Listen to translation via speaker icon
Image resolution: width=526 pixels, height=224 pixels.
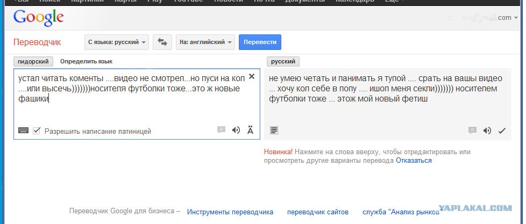click(487, 131)
